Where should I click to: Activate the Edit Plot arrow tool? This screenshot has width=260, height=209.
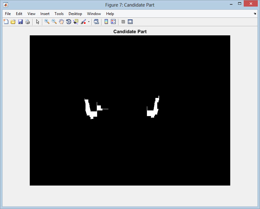click(x=38, y=22)
